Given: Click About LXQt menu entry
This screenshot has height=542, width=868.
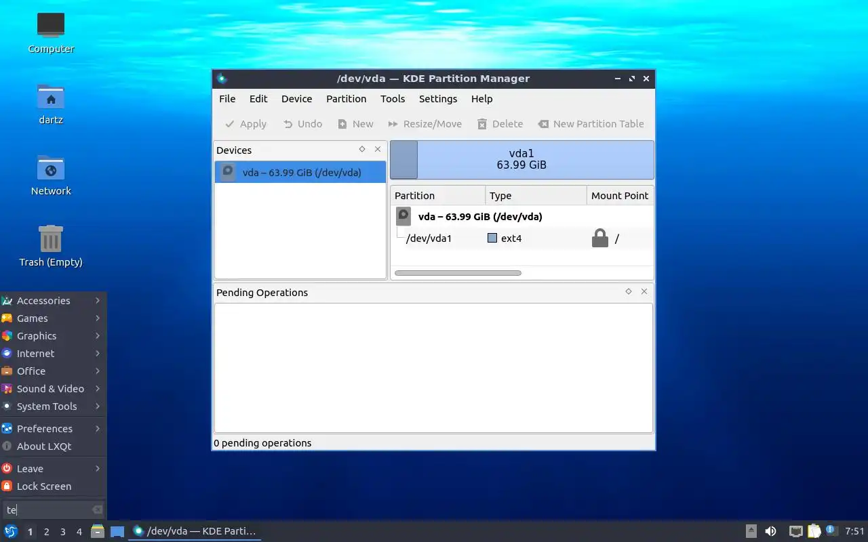Looking at the screenshot, I should pos(53,446).
